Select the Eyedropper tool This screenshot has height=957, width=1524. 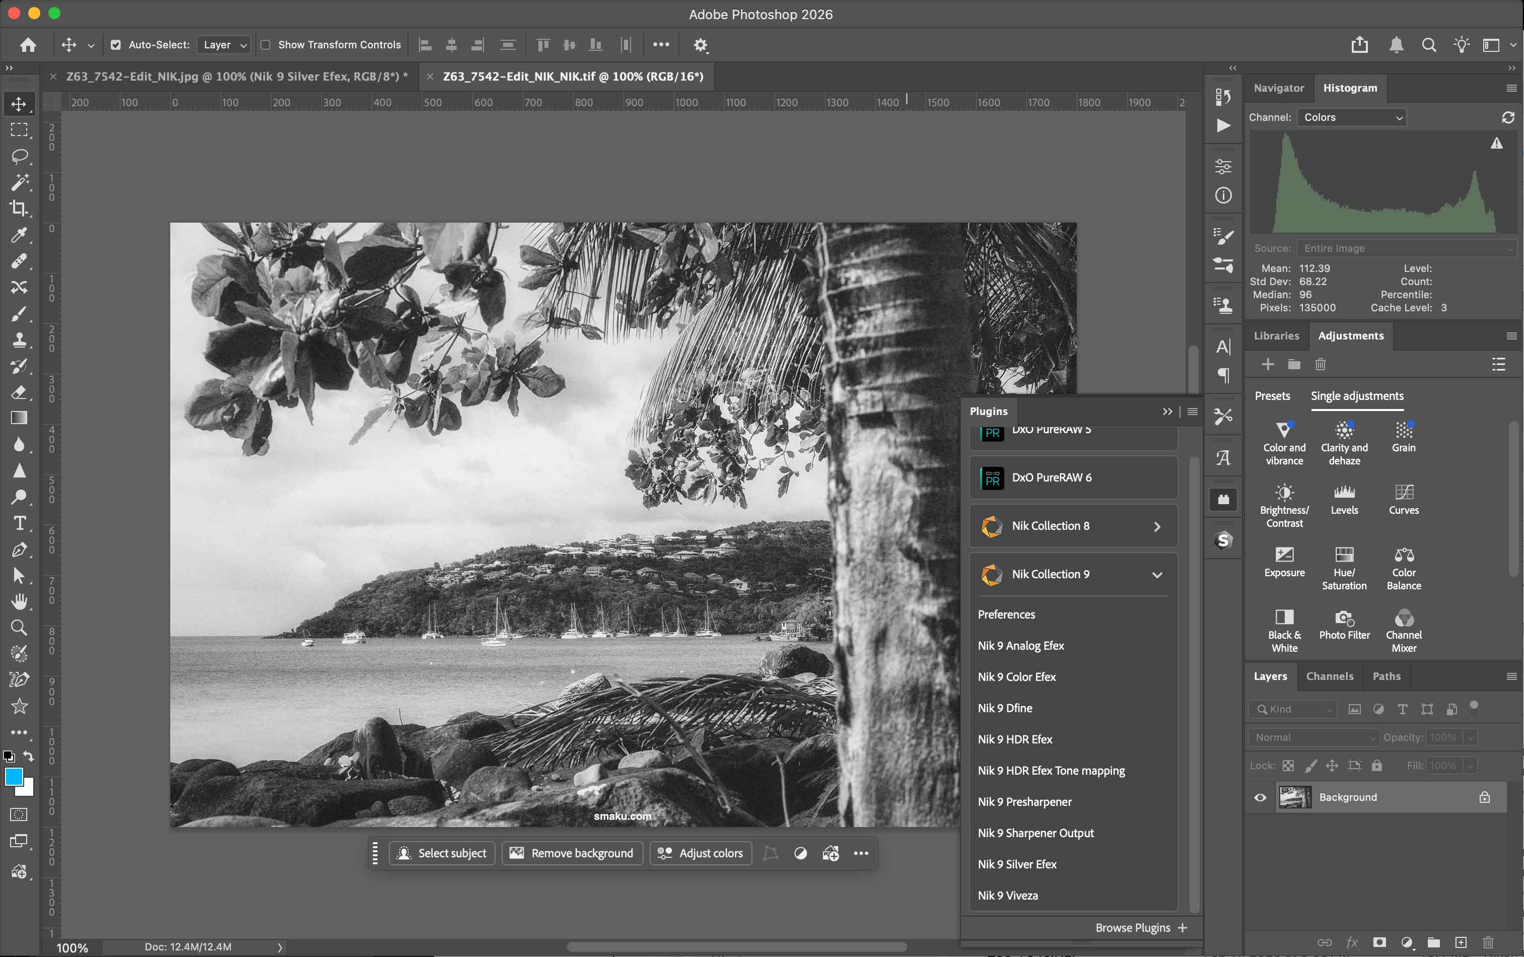pos(19,235)
